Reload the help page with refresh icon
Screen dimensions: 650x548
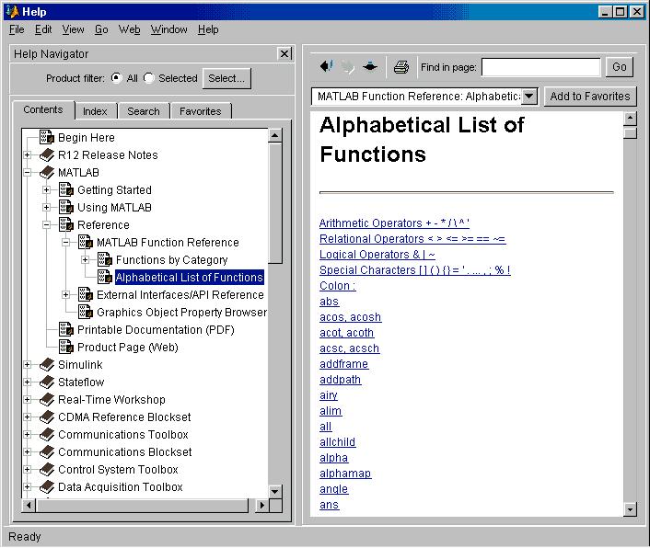point(370,66)
